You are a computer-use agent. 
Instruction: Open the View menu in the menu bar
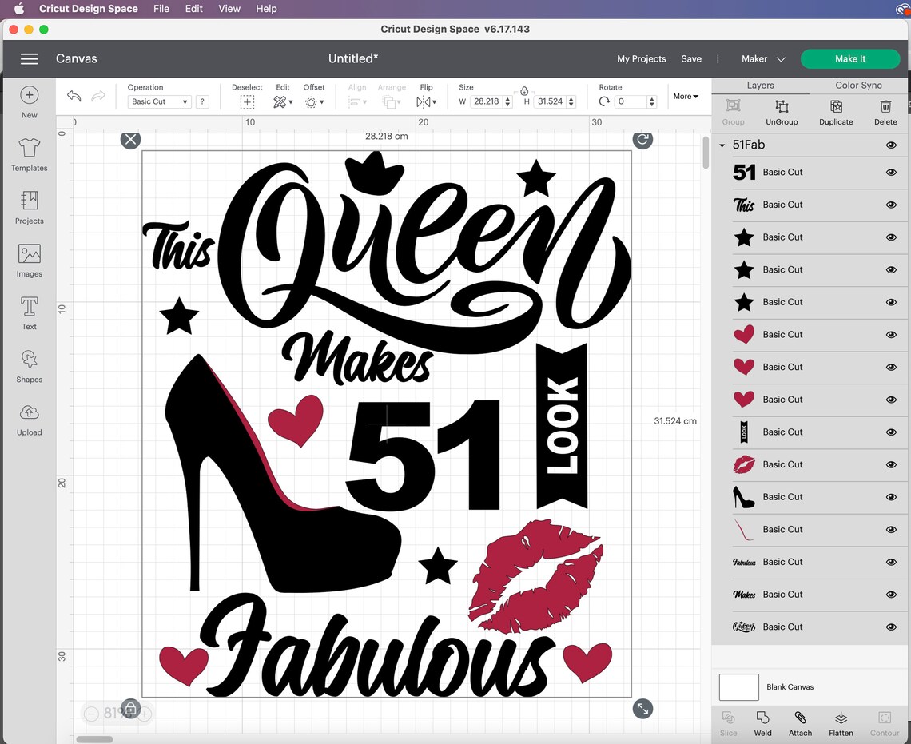[229, 9]
